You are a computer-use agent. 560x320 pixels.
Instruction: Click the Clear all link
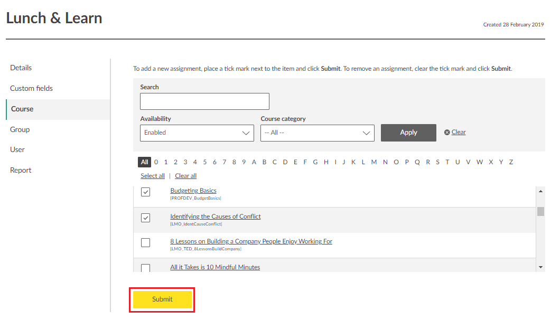[x=186, y=176]
